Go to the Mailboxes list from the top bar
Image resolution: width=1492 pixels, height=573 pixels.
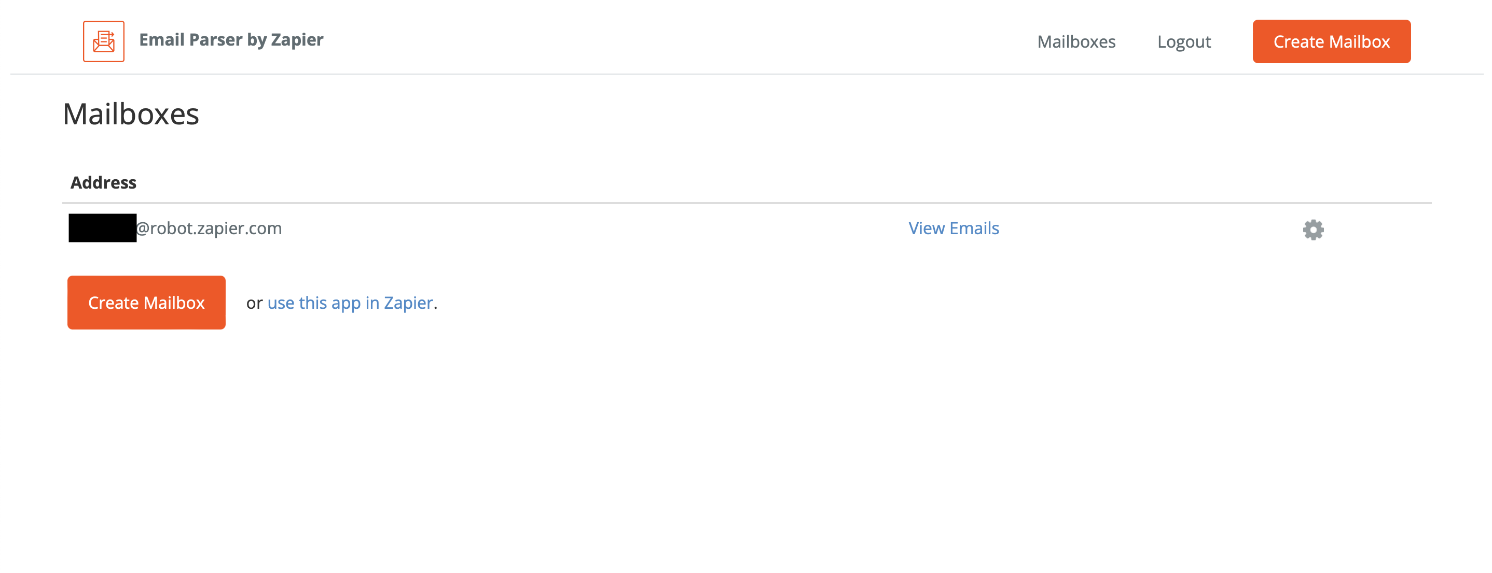point(1076,41)
